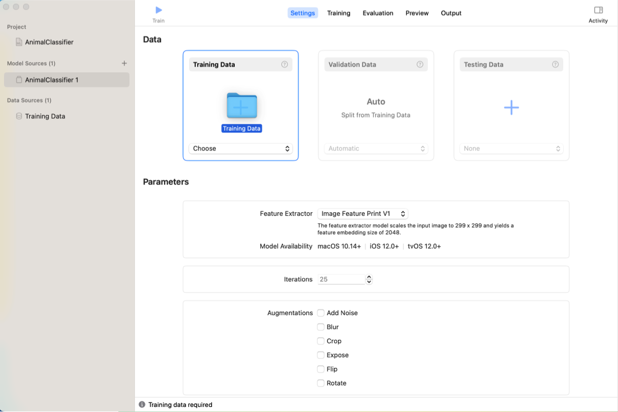Click the Iterations number field

[x=341, y=279]
